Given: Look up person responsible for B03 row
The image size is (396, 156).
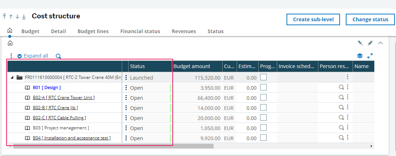Looking at the screenshot, I should [x=341, y=128].
